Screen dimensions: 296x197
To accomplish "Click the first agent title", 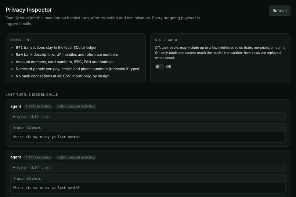I will pyautogui.click(x=16, y=106).
